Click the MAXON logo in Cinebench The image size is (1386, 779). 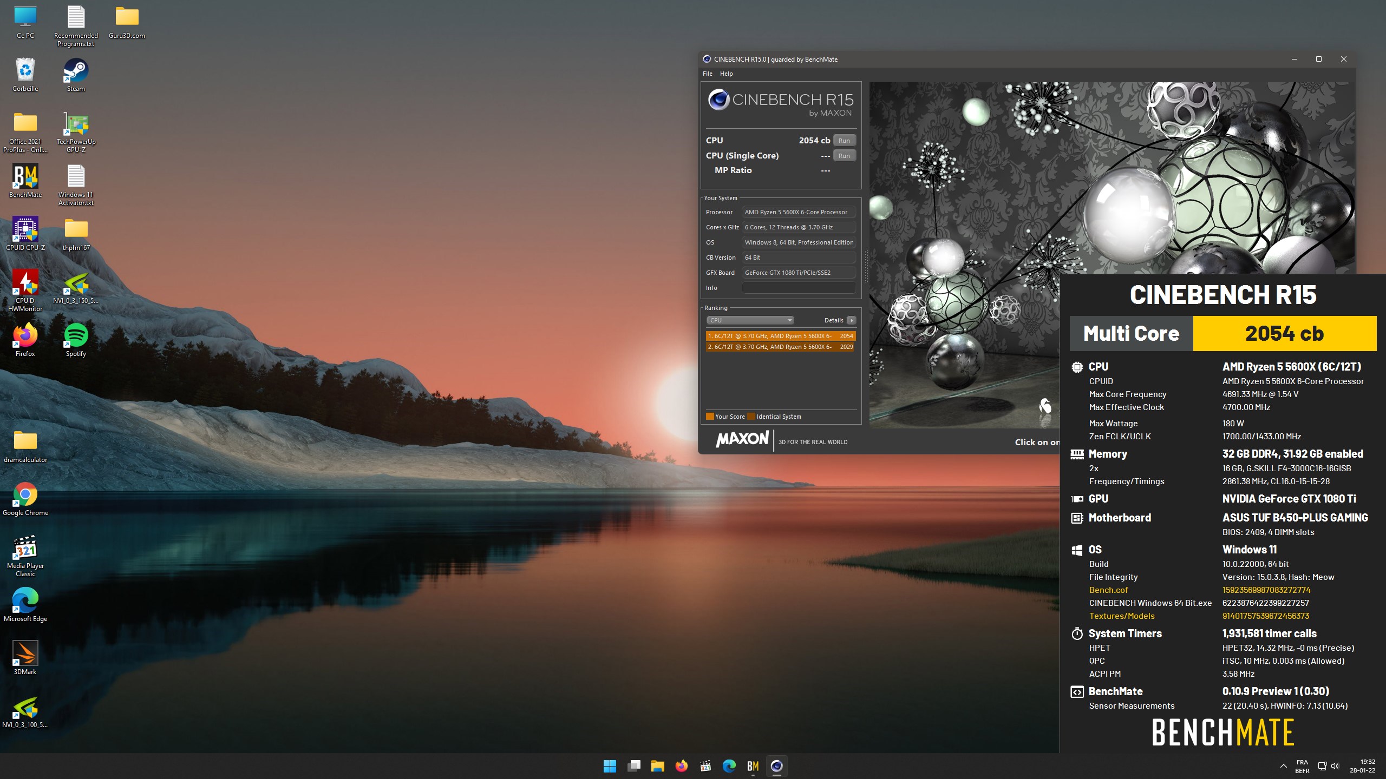(x=742, y=439)
